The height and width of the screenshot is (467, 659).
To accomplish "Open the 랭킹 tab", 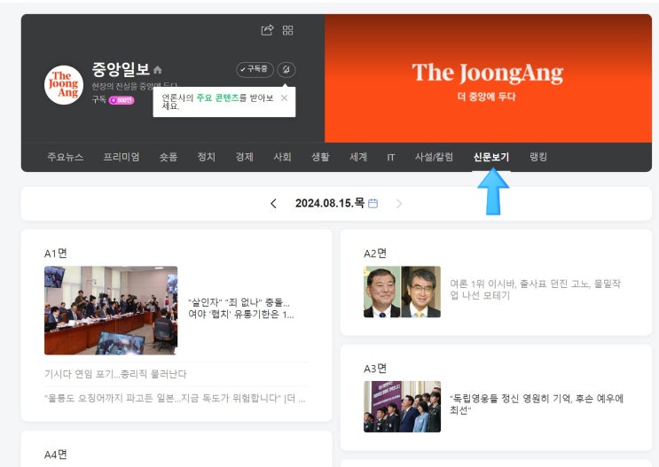I will click(x=538, y=157).
